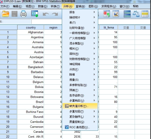Click the Redo arrow icon
The image size is (151, 139).
55,14
